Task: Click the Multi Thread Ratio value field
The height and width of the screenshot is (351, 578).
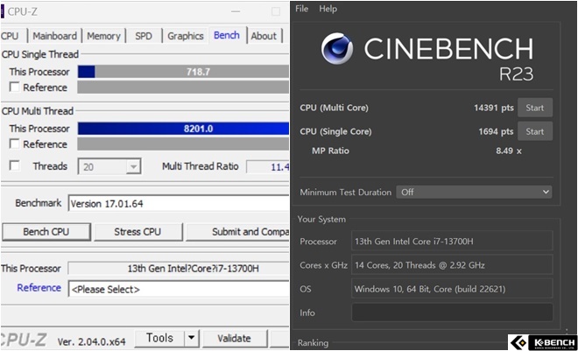Action: [268, 167]
